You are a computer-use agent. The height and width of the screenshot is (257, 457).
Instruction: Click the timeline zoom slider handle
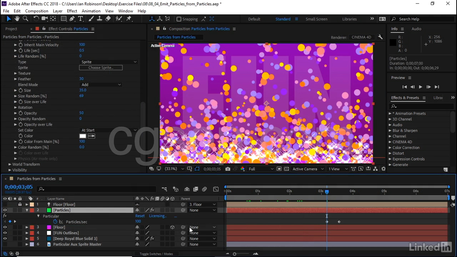[x=235, y=254]
